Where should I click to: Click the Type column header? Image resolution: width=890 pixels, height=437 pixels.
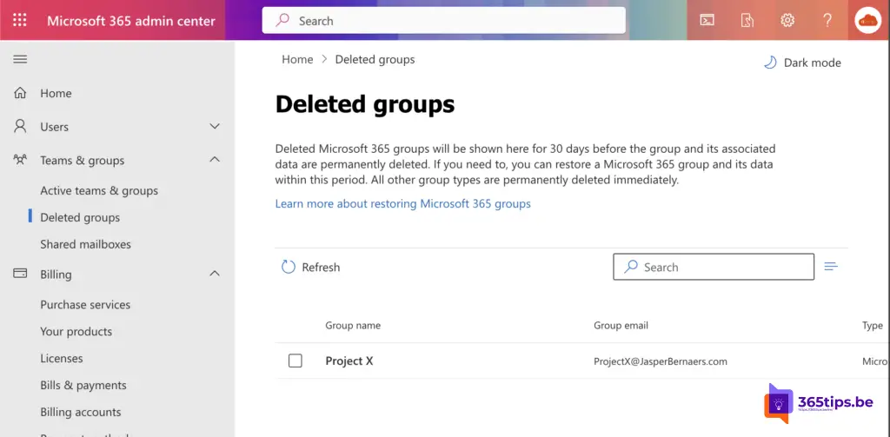(x=873, y=325)
